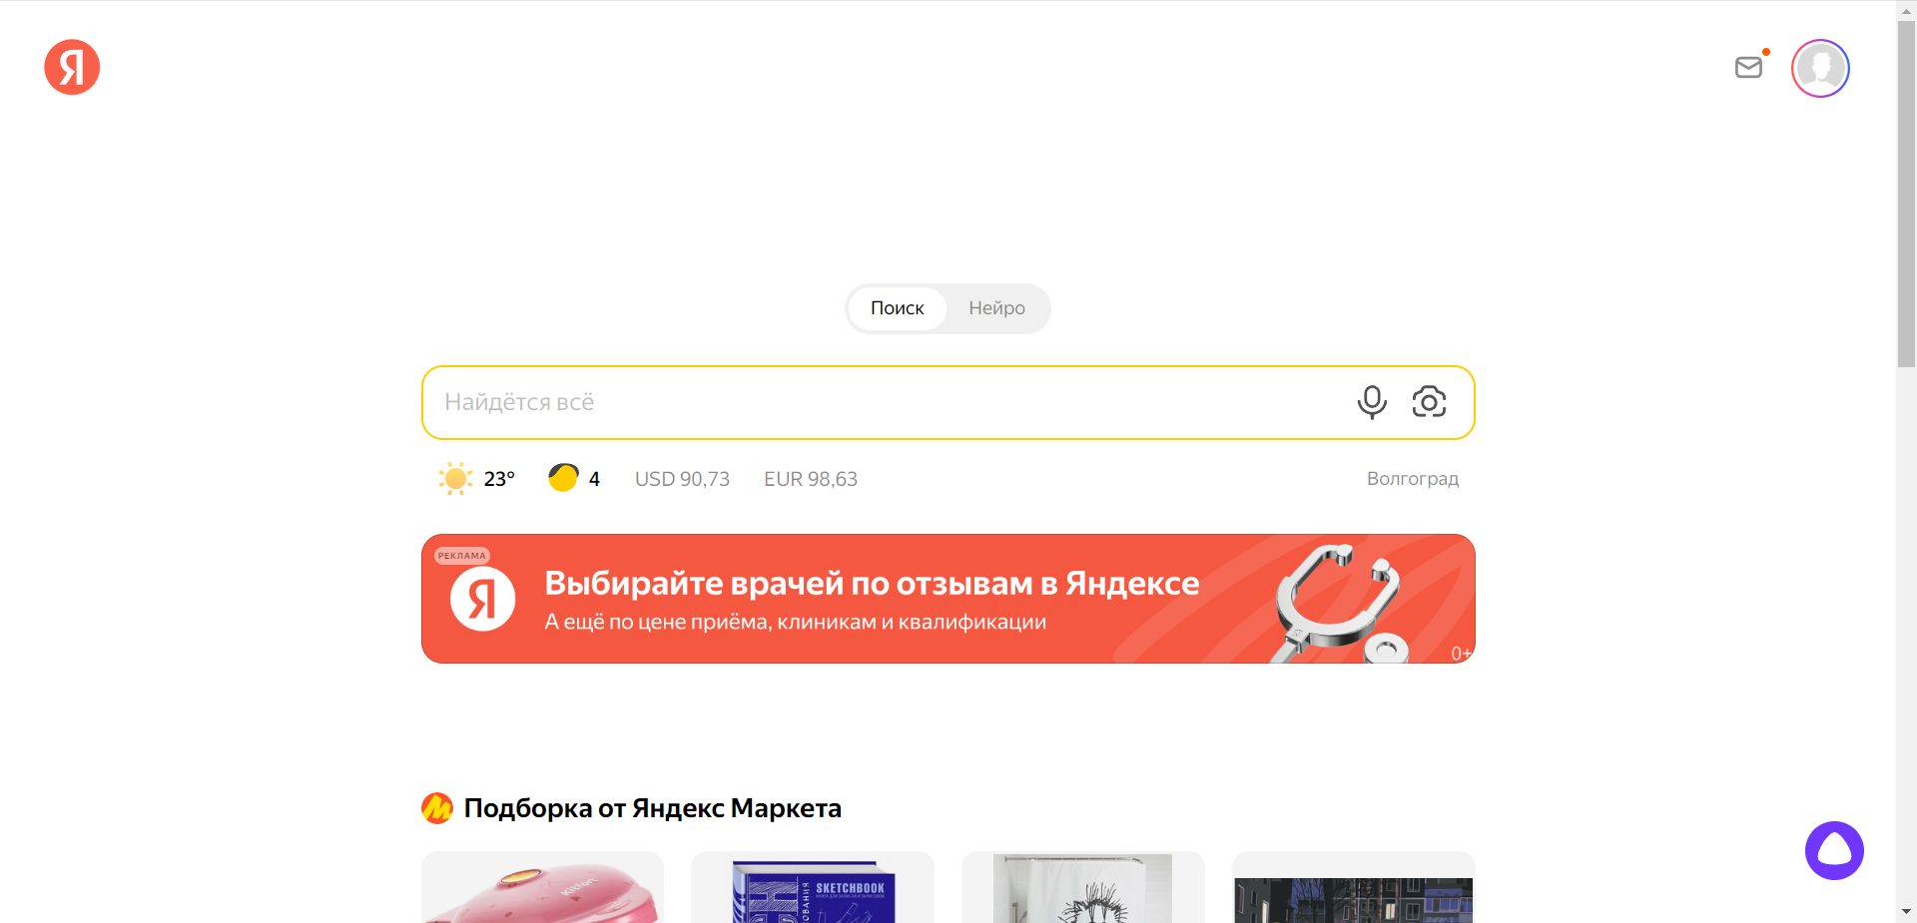Click the moon phase icon showing 4

point(563,478)
